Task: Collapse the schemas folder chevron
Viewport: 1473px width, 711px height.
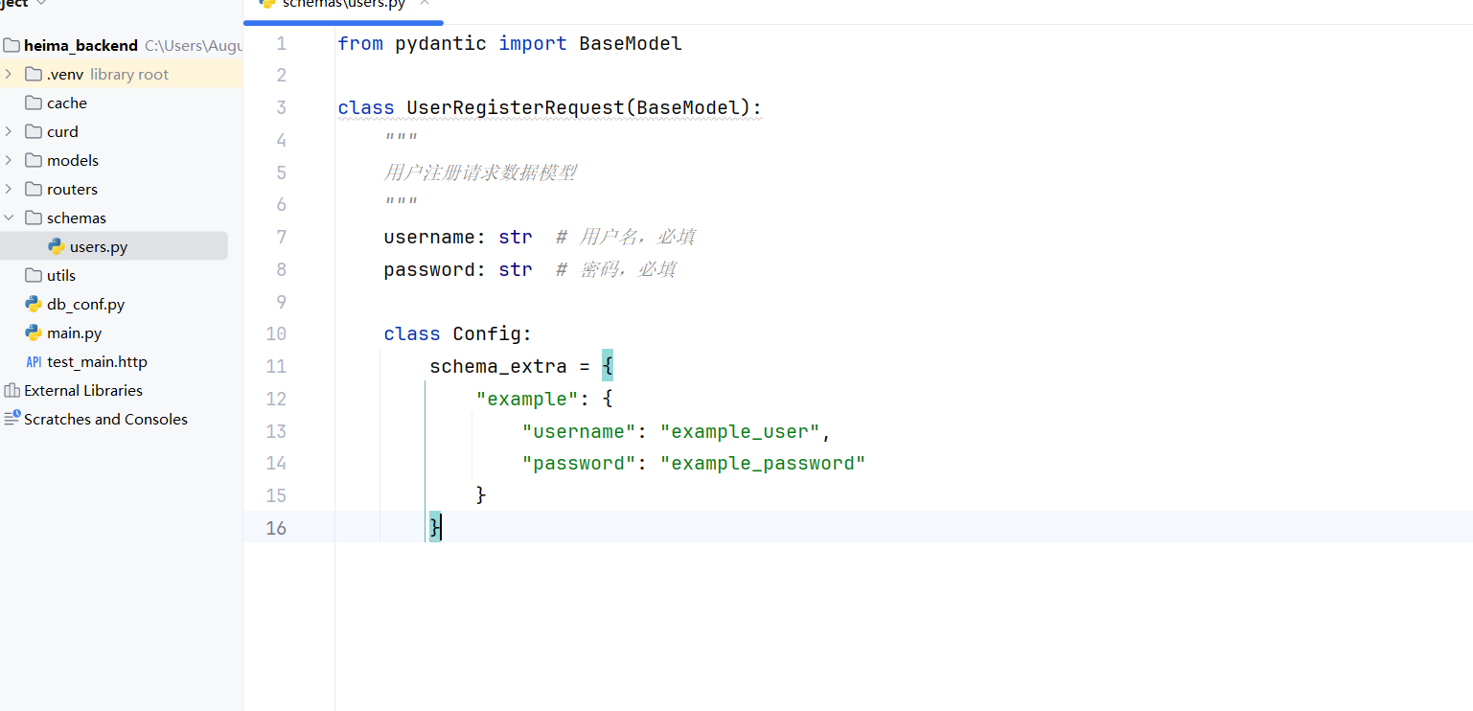Action: (x=9, y=218)
